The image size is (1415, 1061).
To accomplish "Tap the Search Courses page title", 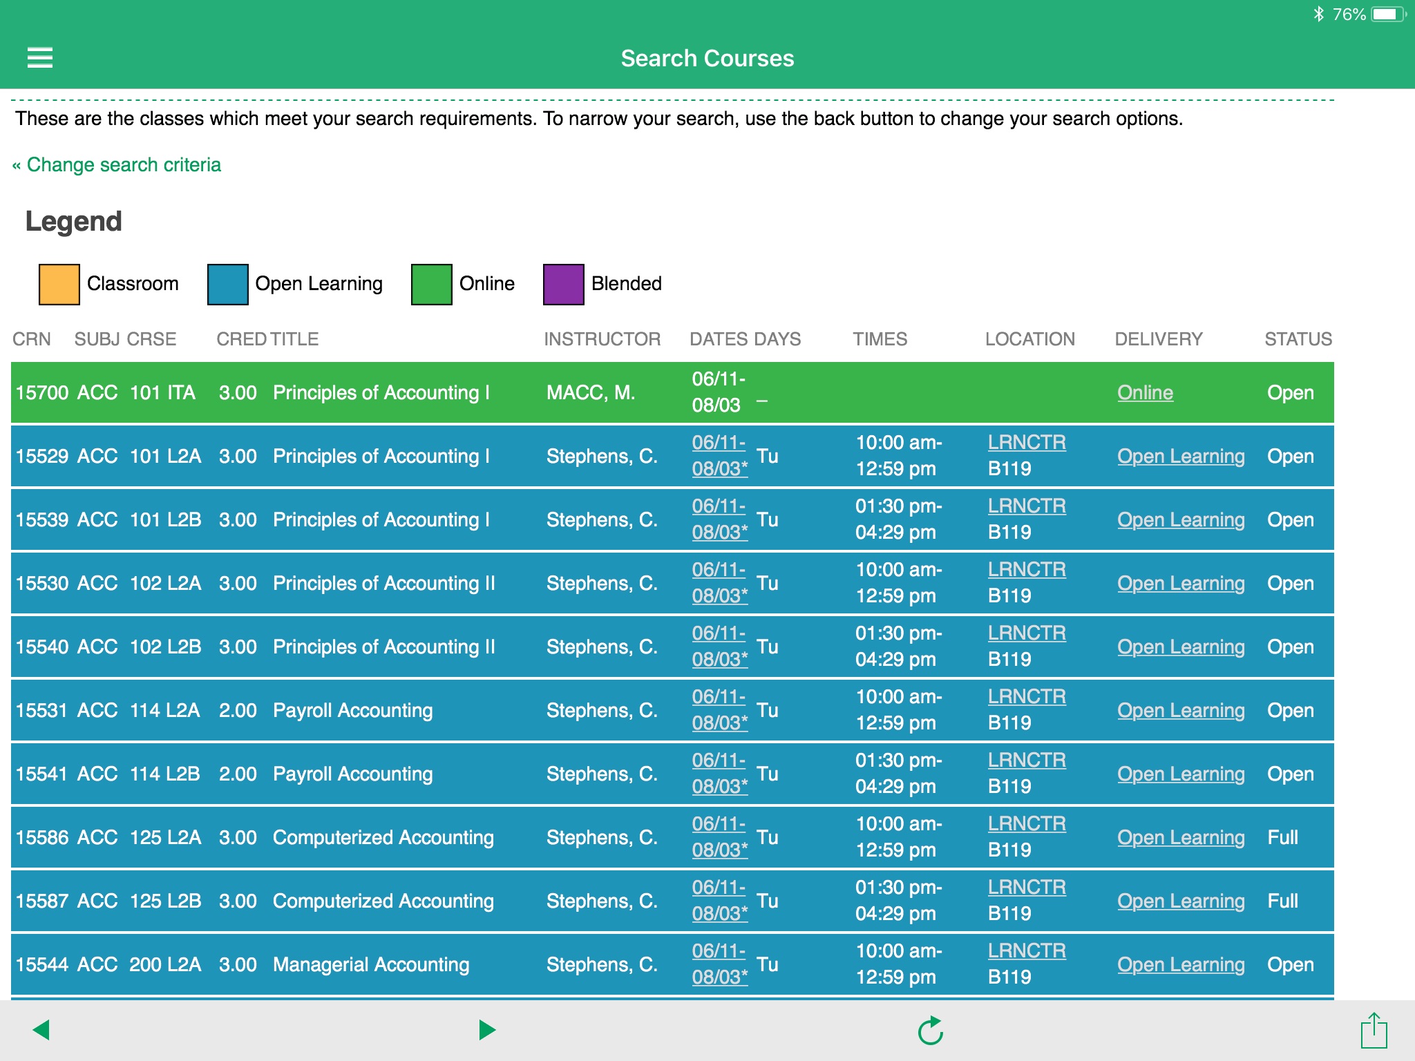I will (707, 58).
